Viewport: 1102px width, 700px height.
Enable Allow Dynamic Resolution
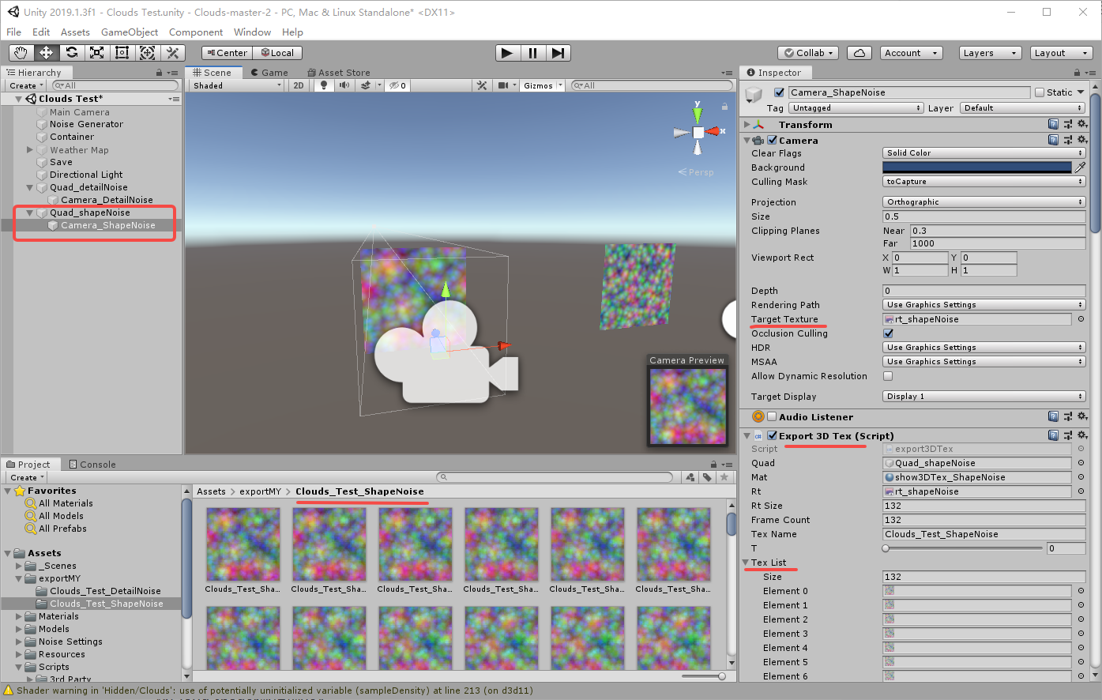click(888, 376)
